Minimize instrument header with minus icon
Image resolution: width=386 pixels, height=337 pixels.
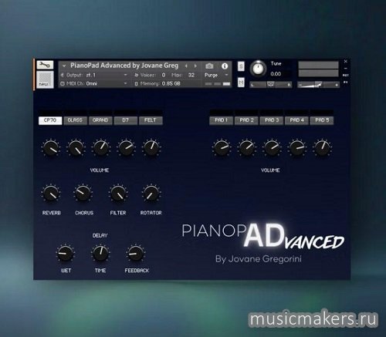[346, 69]
